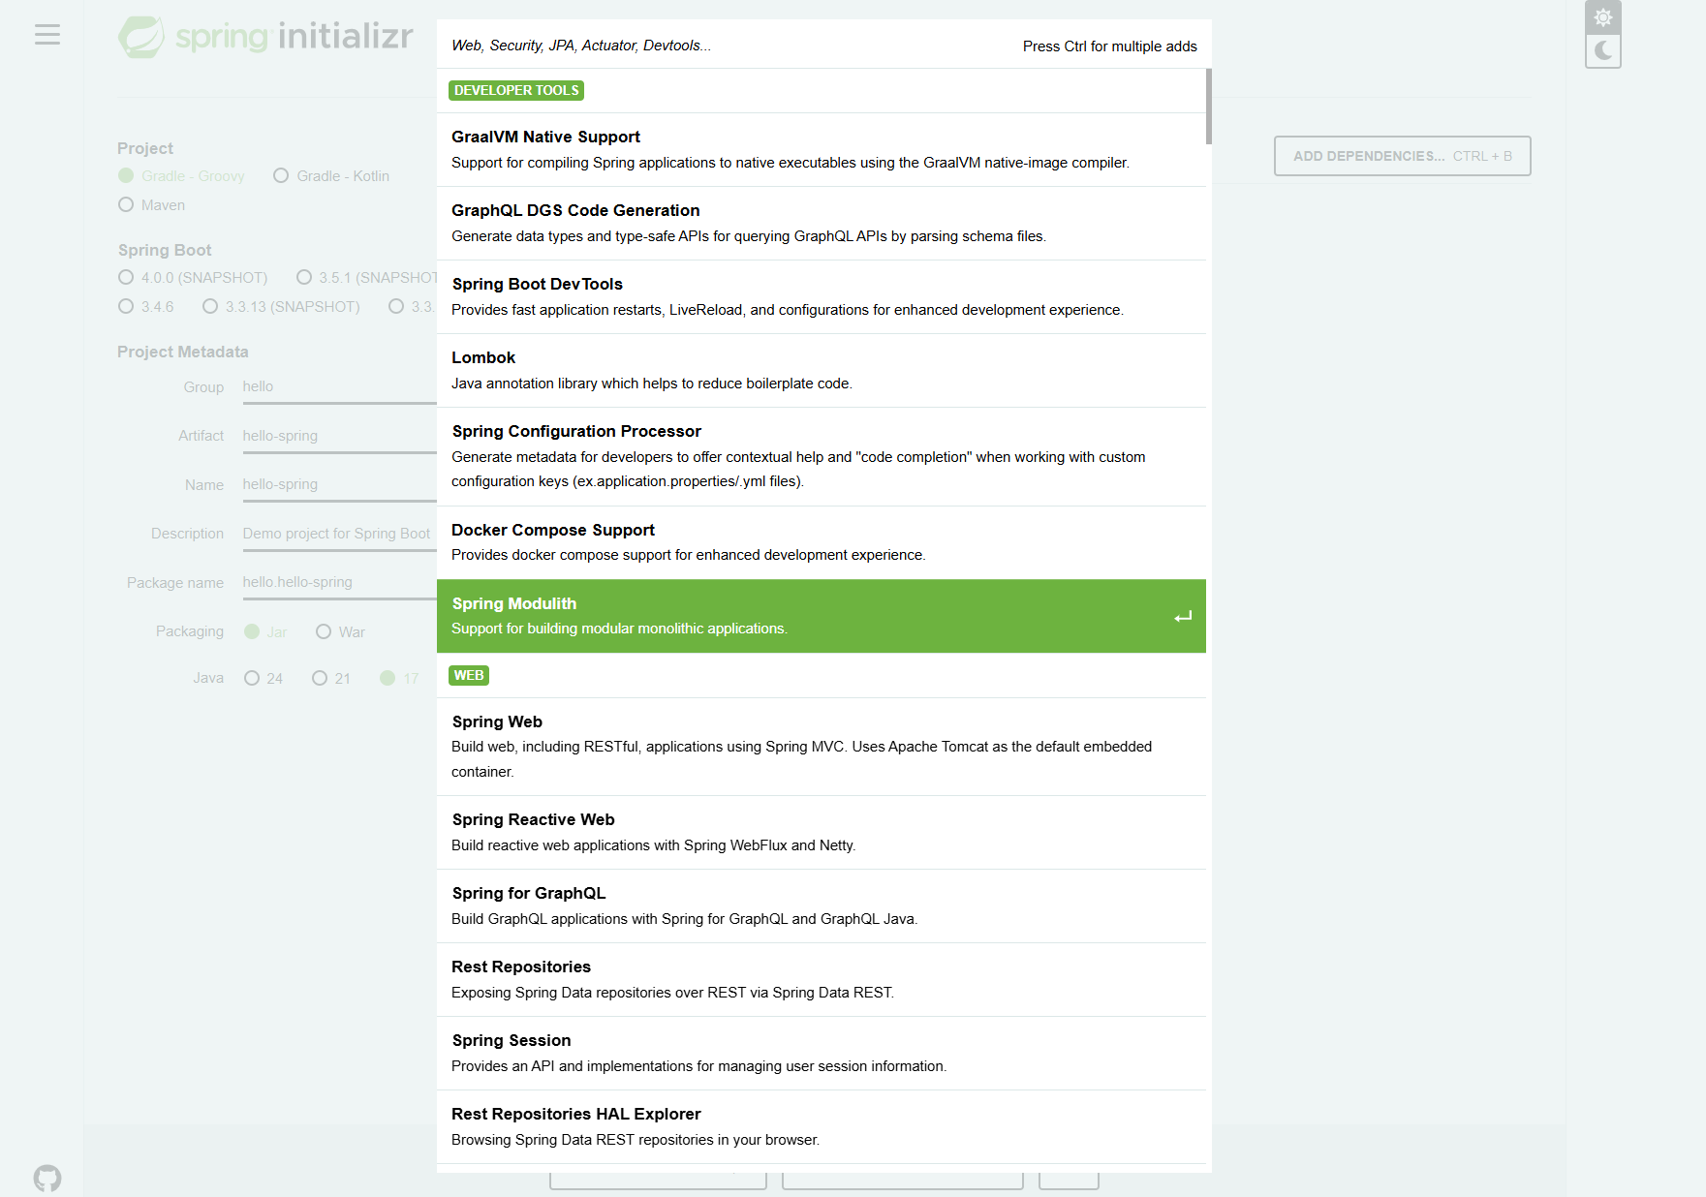Image resolution: width=1706 pixels, height=1197 pixels.
Task: Select Java version 17
Action: point(399,678)
